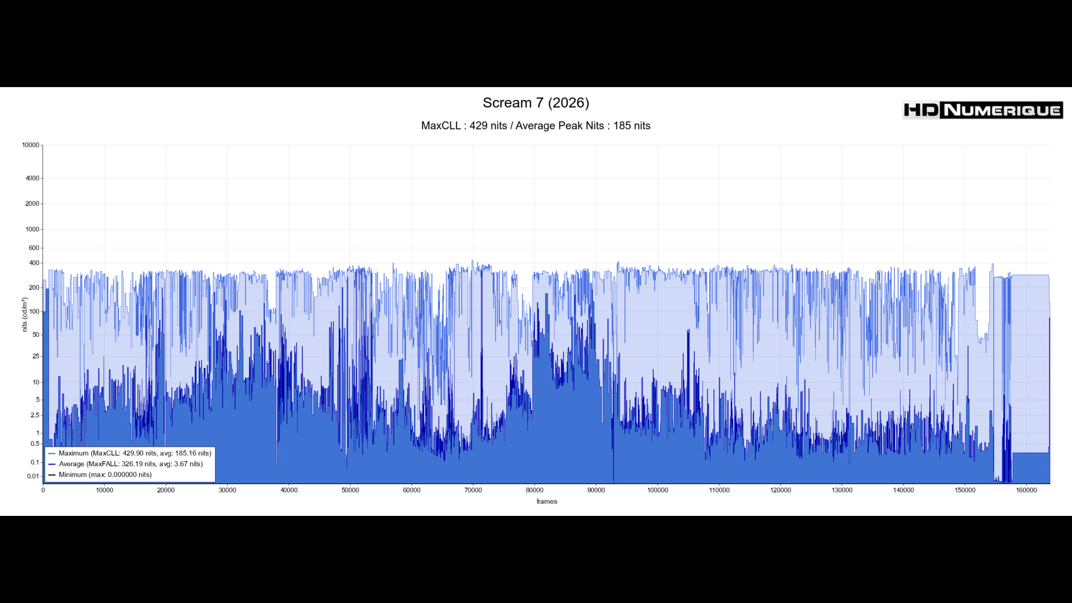Click the x-axis tick label 130000
This screenshot has width=1072, height=603.
click(x=842, y=490)
